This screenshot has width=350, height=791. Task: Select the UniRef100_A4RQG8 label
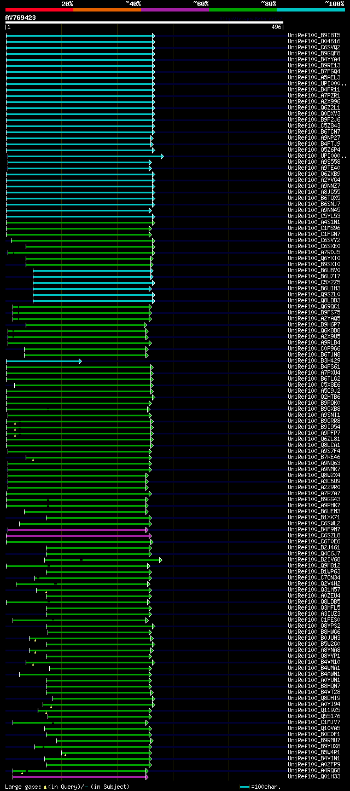[314, 770]
